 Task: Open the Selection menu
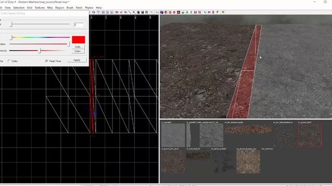[x=19, y=8]
